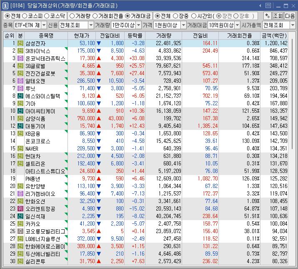Select the NAVER stock name
The height and width of the screenshot is (269, 298).
click(x=32, y=149)
